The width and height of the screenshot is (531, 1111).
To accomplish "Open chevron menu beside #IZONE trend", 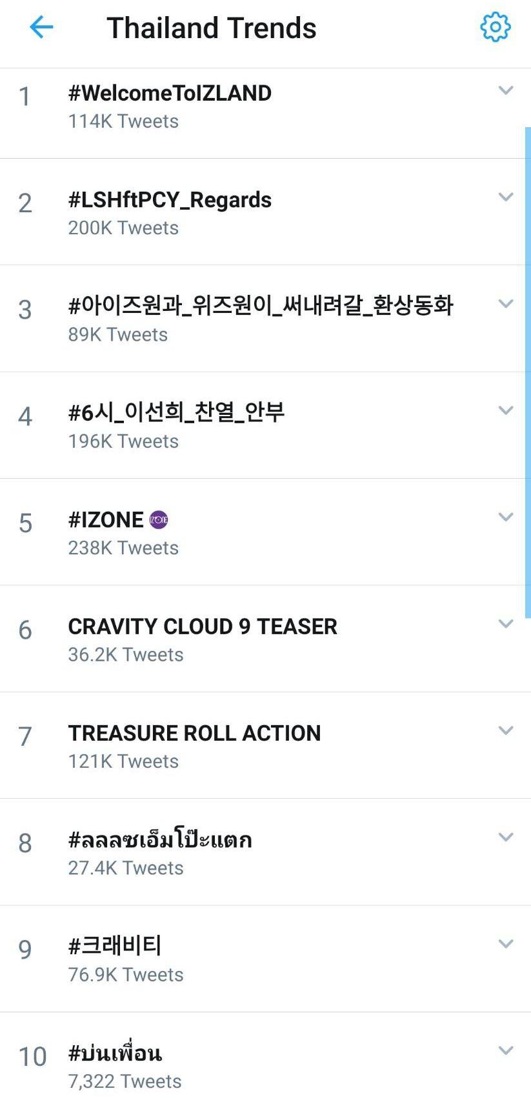I will pyautogui.click(x=506, y=517).
